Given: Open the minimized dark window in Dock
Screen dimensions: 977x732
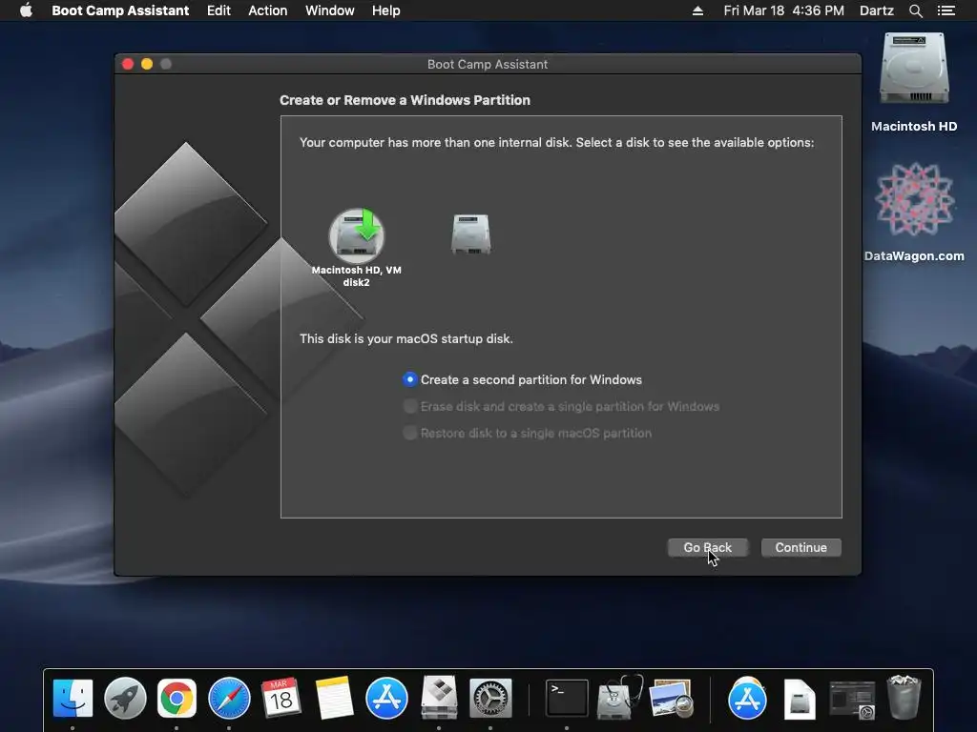Looking at the screenshot, I should pos(852,699).
